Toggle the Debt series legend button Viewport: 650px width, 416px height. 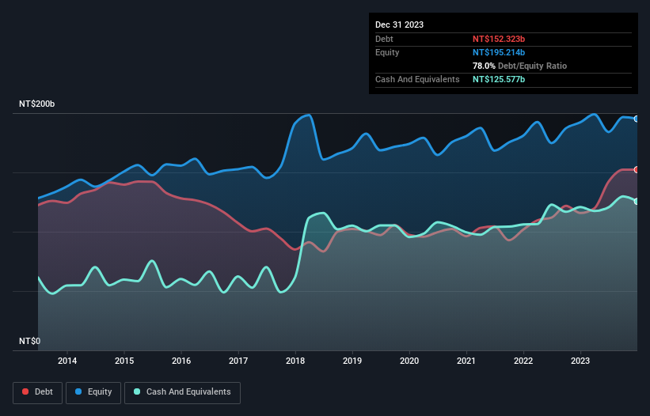(38, 392)
